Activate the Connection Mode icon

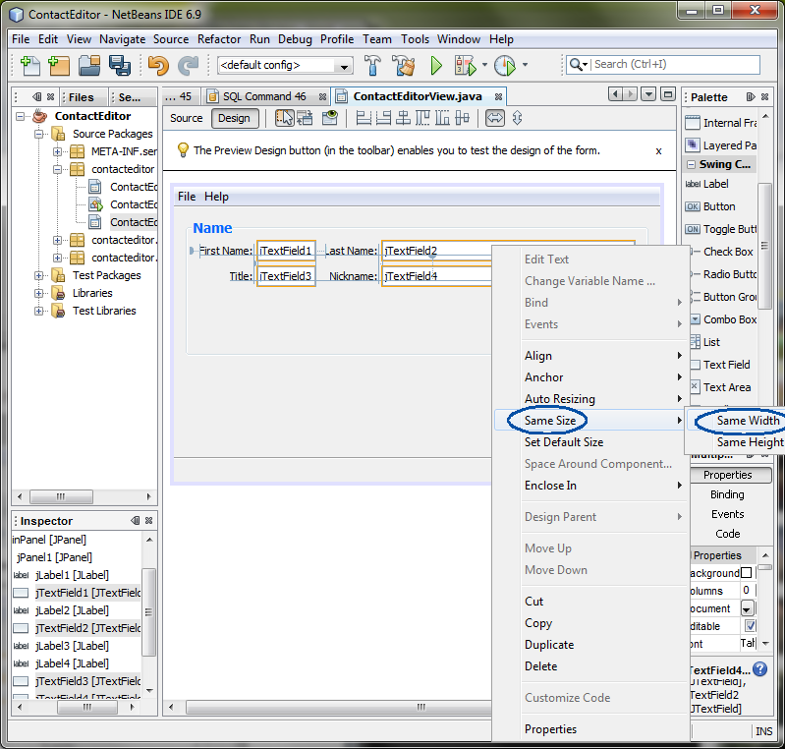tap(305, 118)
